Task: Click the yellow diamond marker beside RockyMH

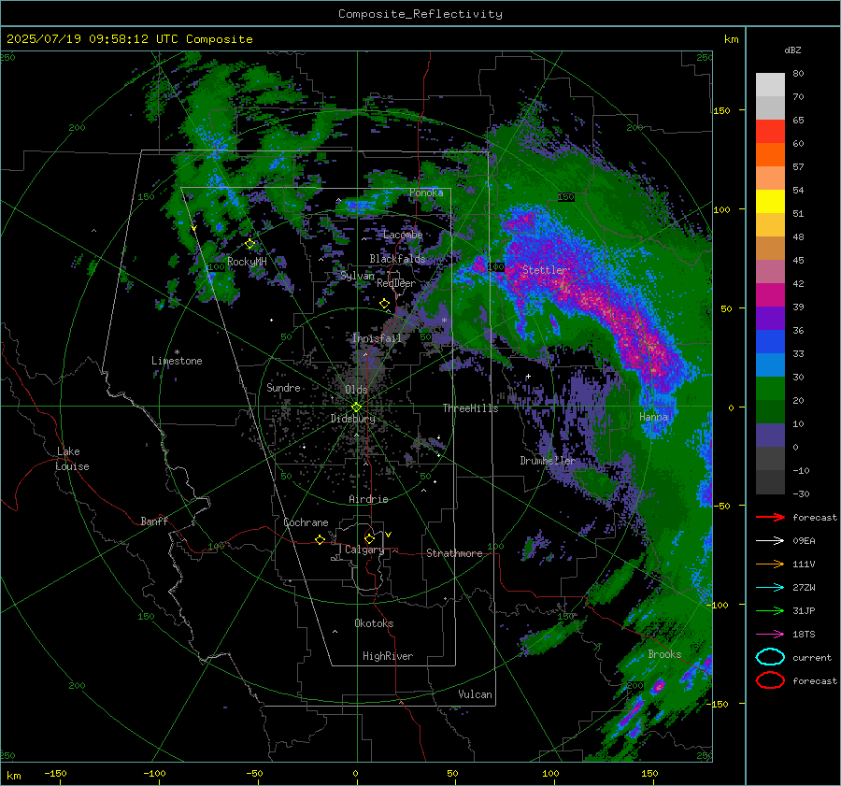Action: click(249, 244)
